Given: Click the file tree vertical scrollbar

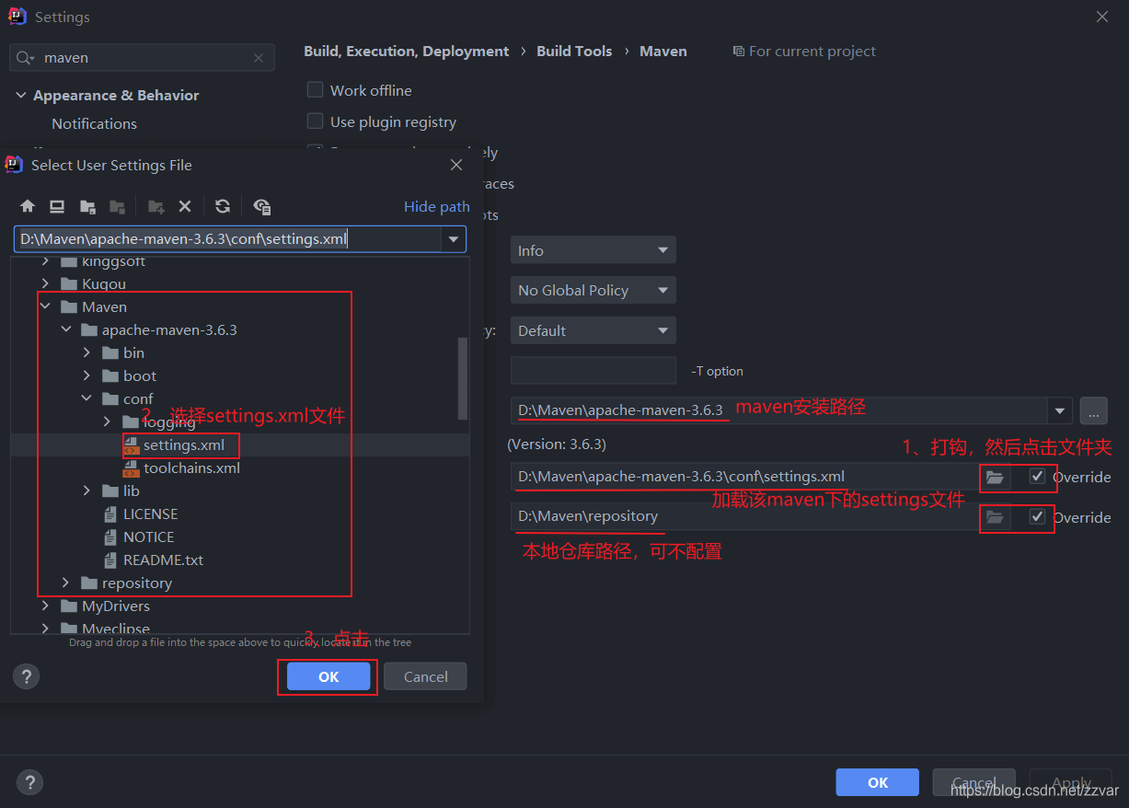Looking at the screenshot, I should pos(463,377).
